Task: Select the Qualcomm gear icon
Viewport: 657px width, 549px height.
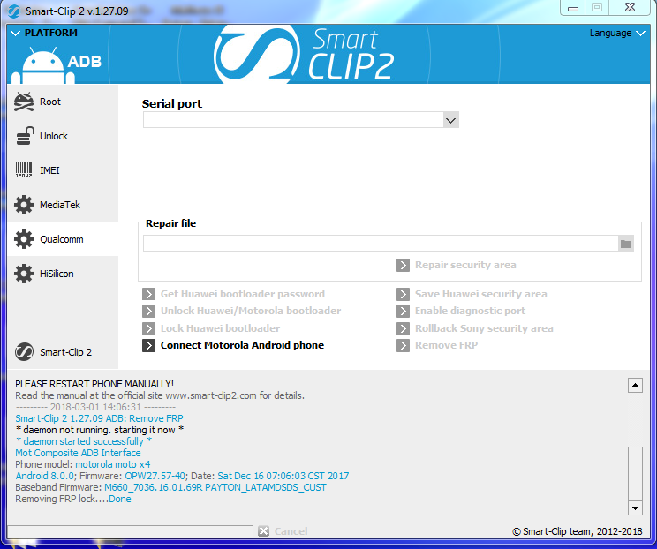Action: coord(24,239)
